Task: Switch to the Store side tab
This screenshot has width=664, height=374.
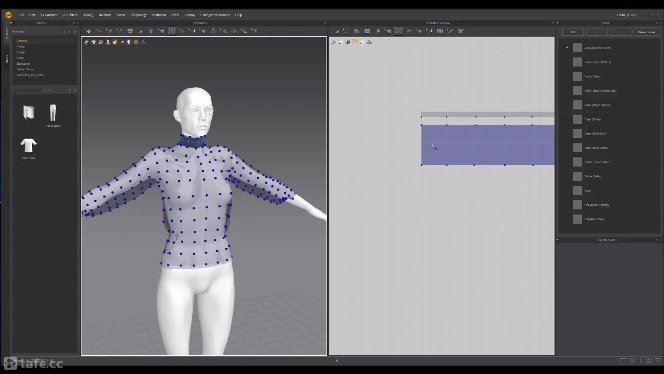Action: [7, 59]
